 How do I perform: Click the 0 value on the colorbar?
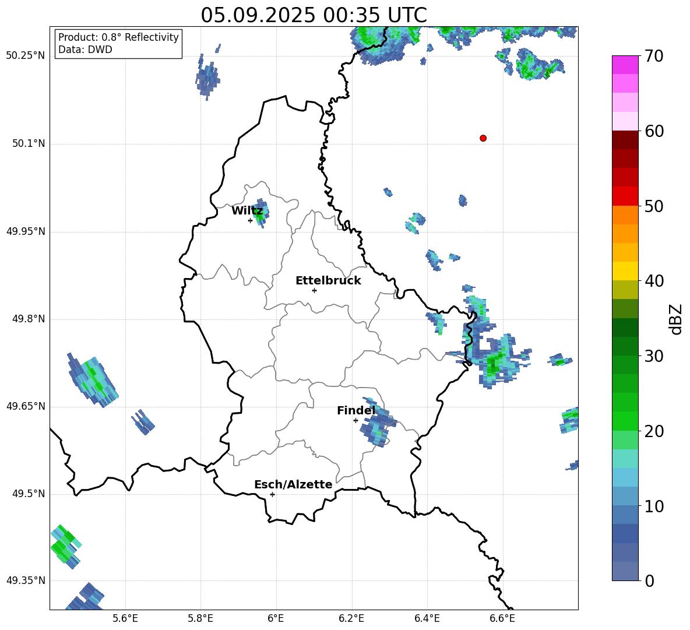pos(649,580)
